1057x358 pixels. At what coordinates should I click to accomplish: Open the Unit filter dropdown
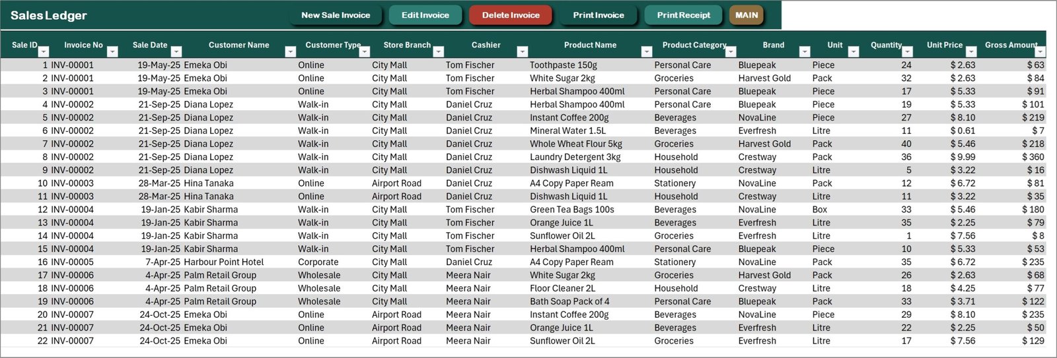[x=854, y=51]
